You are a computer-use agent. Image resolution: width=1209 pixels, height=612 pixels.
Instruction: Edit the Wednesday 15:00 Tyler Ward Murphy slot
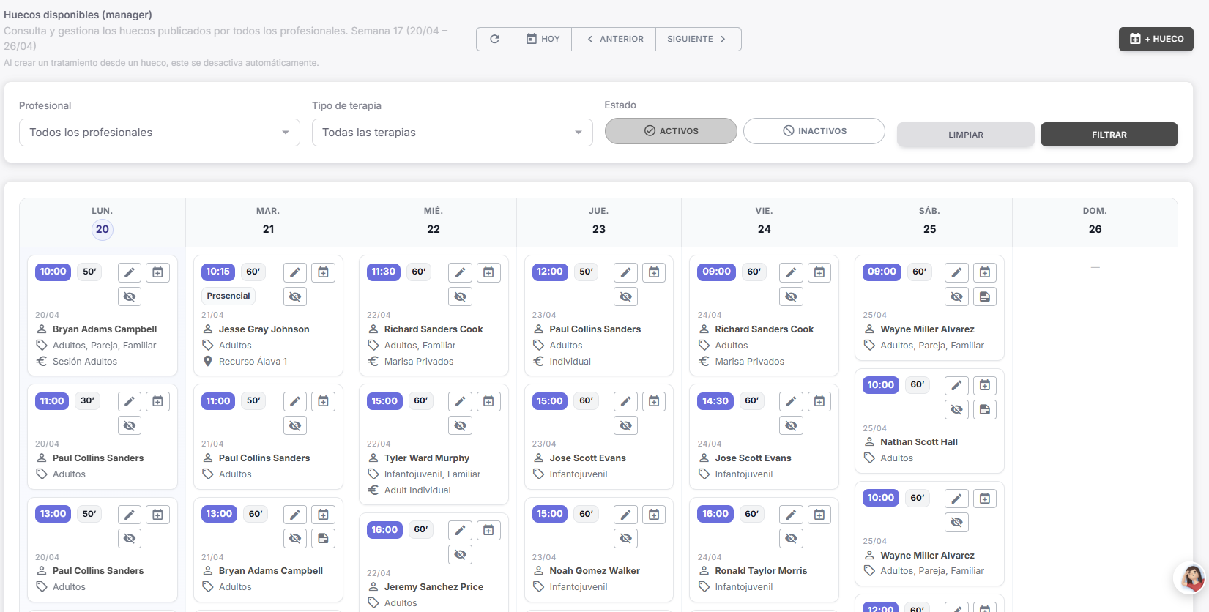click(460, 401)
